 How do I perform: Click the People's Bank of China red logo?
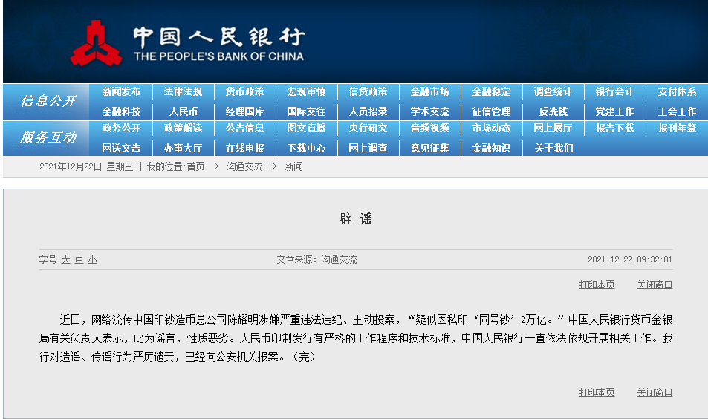coord(96,43)
